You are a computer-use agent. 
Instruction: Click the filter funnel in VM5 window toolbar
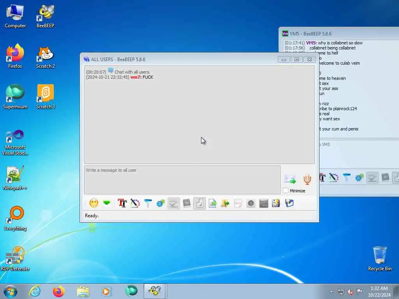tap(346, 177)
